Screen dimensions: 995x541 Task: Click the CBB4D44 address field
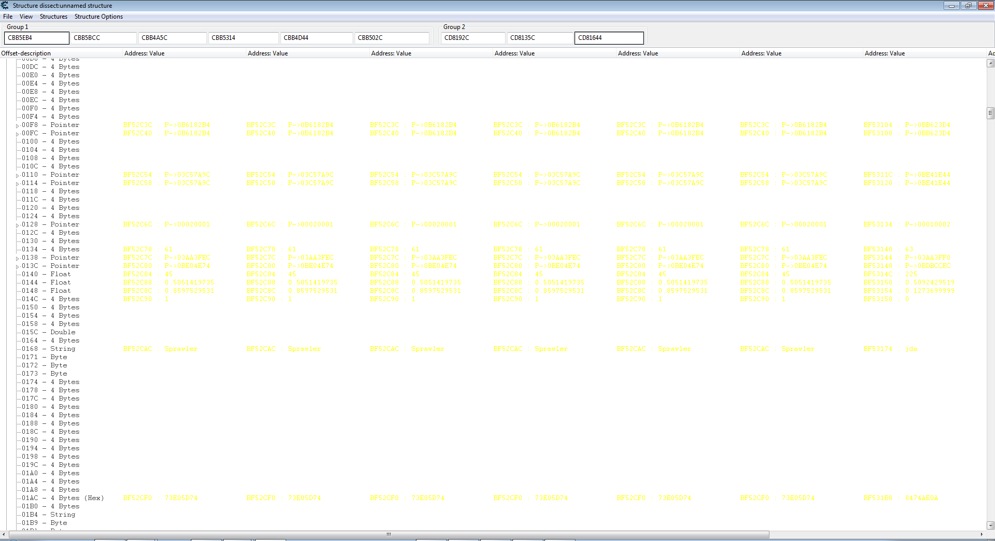click(x=317, y=38)
